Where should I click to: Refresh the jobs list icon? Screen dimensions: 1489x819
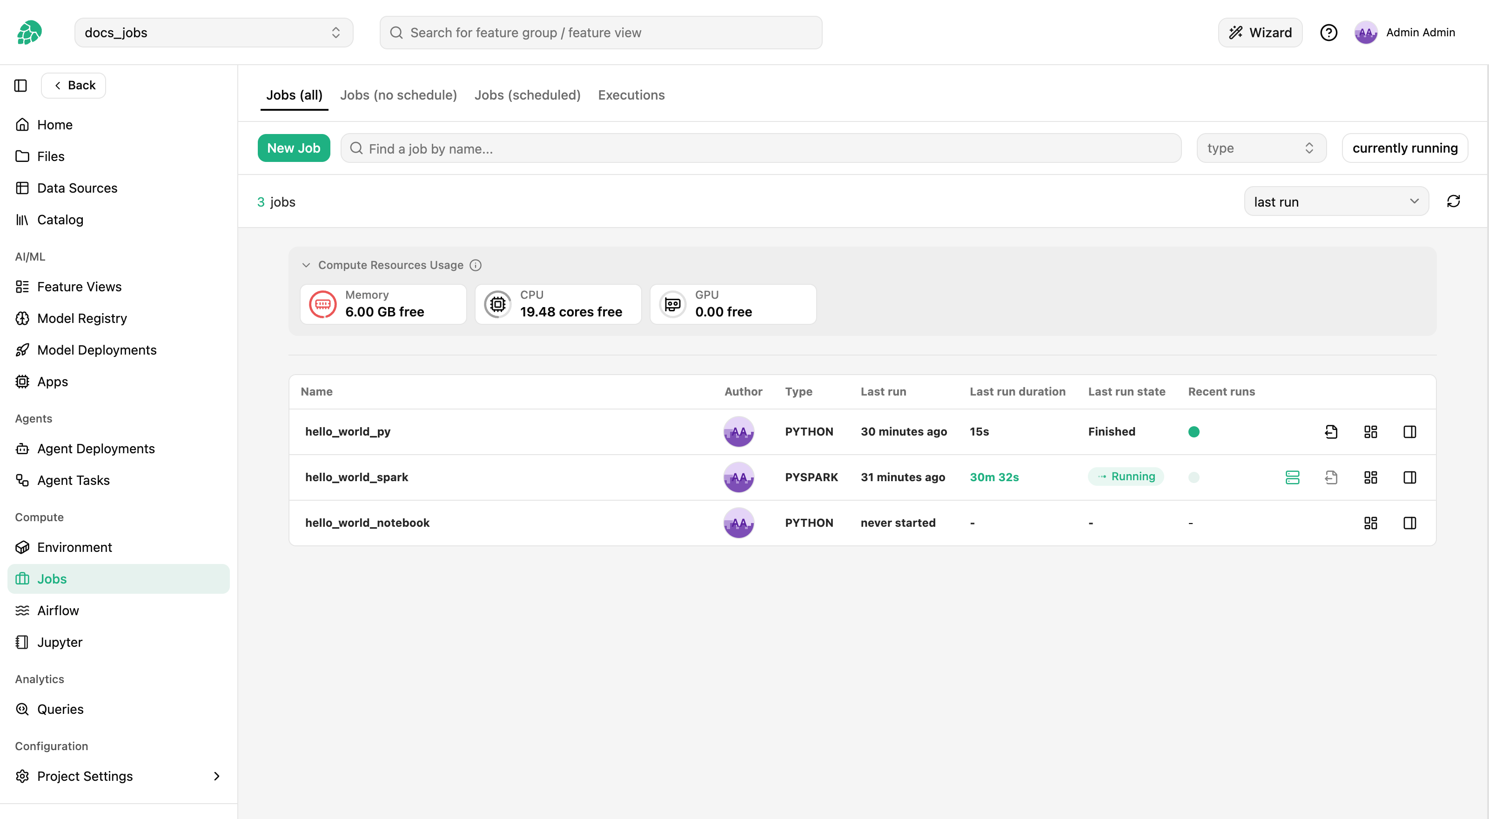click(1453, 201)
